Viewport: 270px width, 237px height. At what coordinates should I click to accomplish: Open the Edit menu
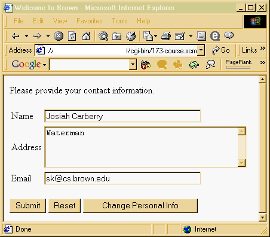pos(38,21)
